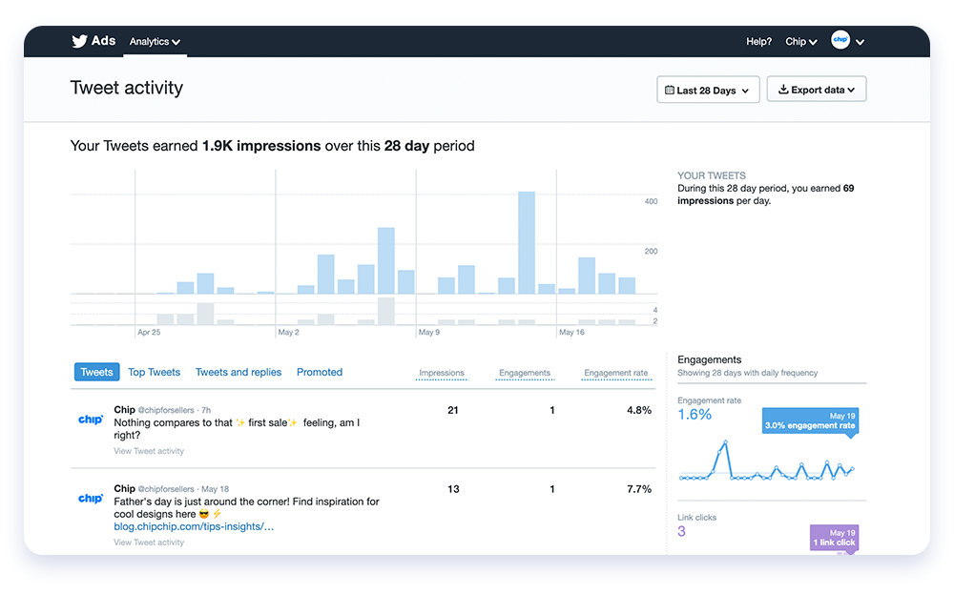
Task: Click the Engagements panel heading
Action: (709, 359)
